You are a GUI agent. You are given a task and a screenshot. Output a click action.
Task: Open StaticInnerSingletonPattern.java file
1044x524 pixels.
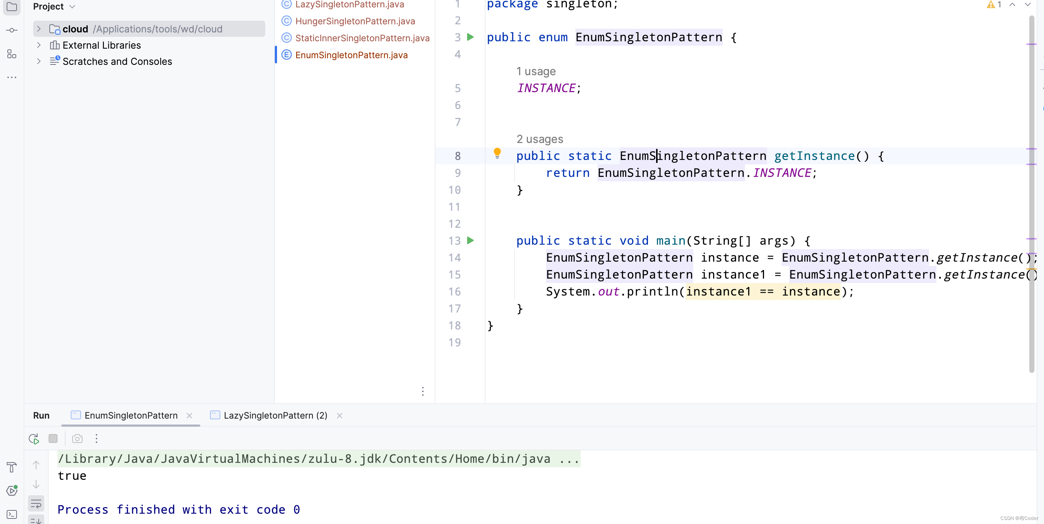pyautogui.click(x=362, y=38)
